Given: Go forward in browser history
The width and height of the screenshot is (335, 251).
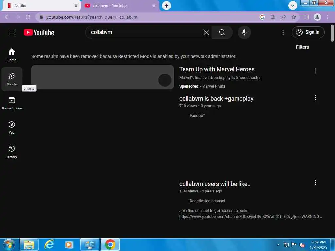Looking at the screenshot, I should [x=18, y=17].
